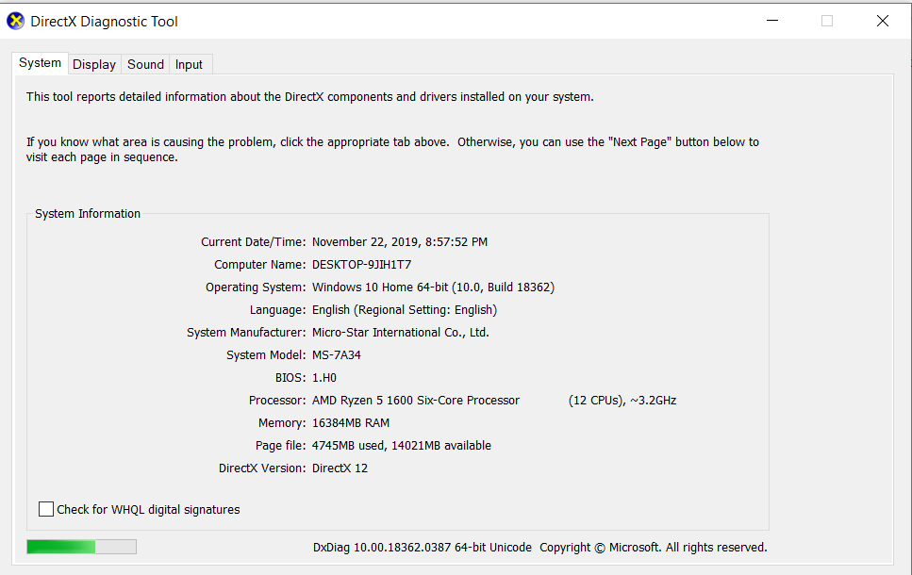
Task: Click the Processor value AMD Ryzen 5 1600
Action: (416, 401)
